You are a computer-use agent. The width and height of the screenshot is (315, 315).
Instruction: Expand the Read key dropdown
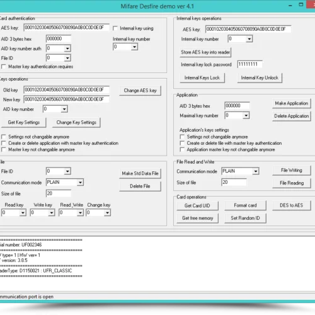click(14, 212)
